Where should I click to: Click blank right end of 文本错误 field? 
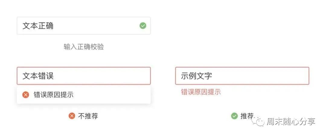coord(133,76)
